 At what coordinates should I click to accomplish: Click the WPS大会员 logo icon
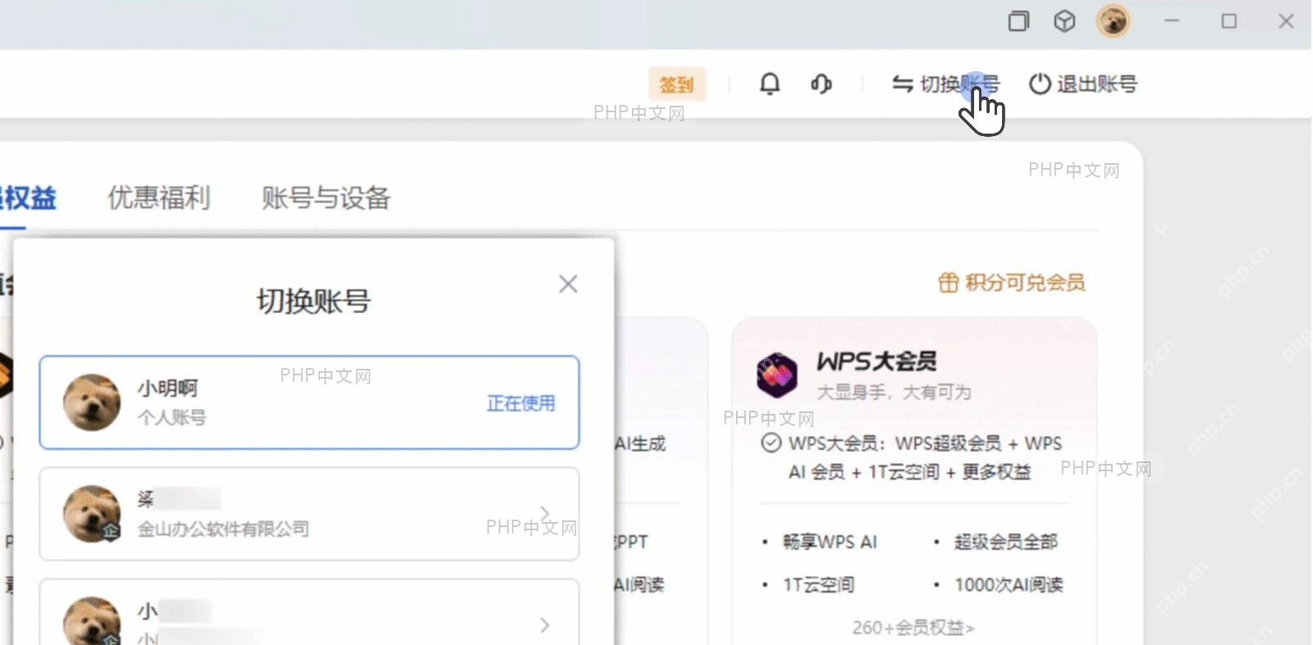tap(776, 375)
